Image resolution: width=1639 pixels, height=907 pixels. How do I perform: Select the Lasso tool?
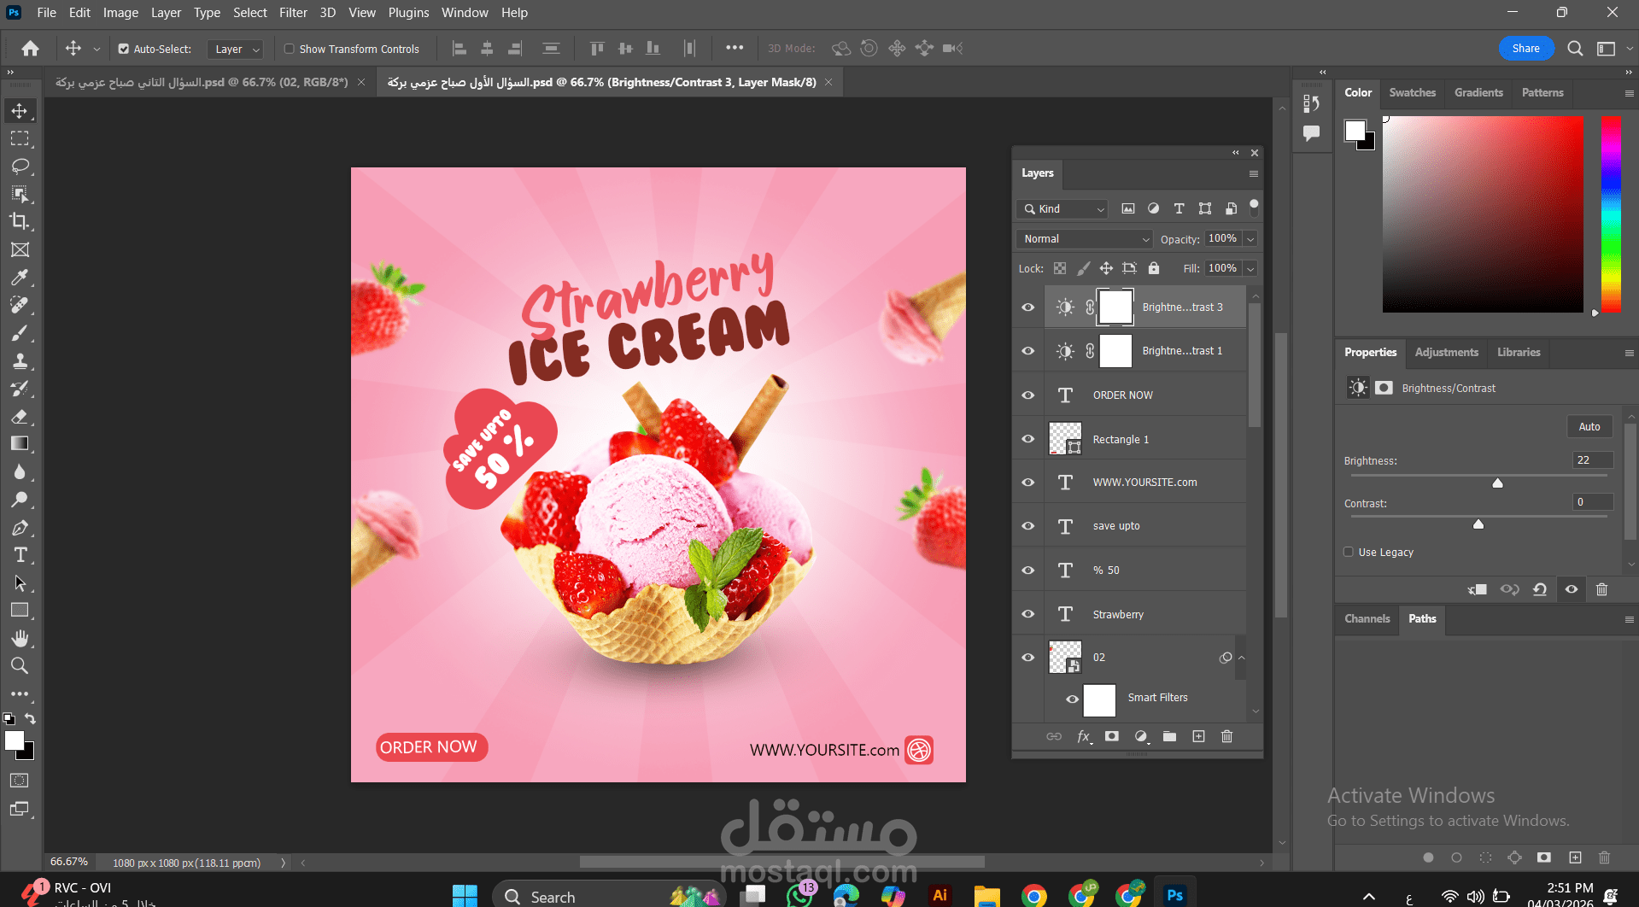pyautogui.click(x=20, y=166)
